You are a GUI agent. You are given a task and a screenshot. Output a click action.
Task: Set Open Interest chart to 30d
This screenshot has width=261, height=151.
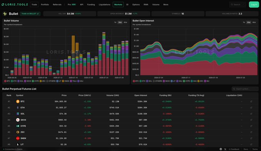[249, 22]
